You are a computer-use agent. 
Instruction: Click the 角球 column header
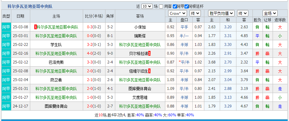tap(110, 16)
